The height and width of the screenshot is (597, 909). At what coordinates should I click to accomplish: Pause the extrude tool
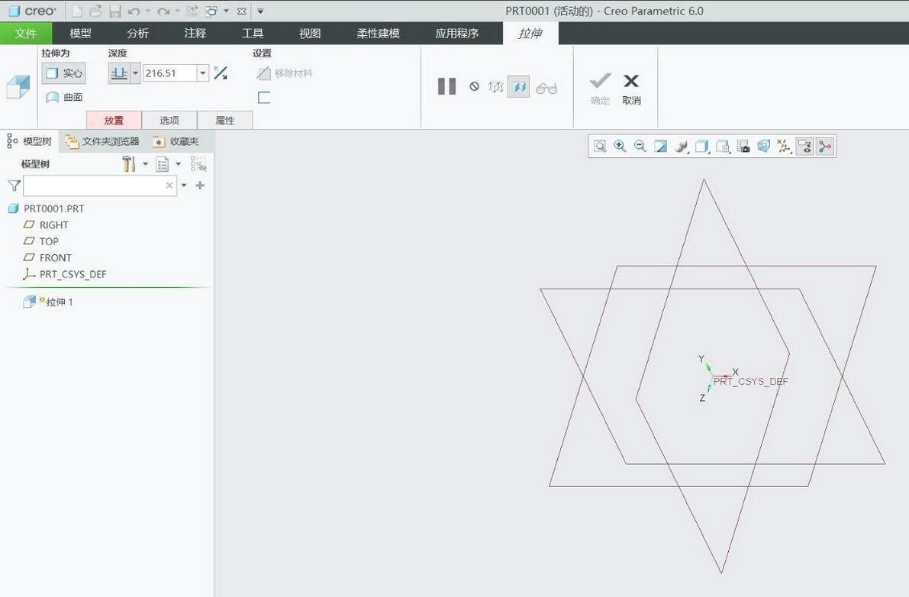click(x=447, y=86)
